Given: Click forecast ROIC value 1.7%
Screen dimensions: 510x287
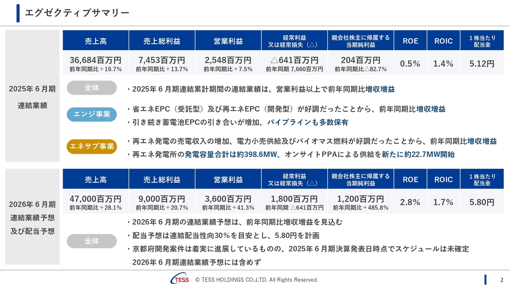Looking at the screenshot, I should (x=443, y=202).
